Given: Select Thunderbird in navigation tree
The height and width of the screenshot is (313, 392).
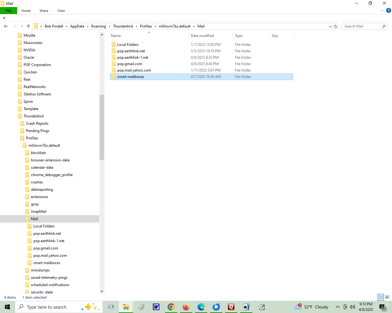Looking at the screenshot, I should (x=33, y=116).
